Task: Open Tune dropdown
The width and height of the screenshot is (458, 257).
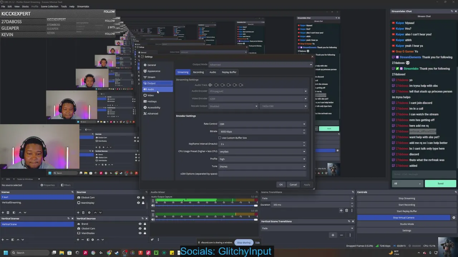Action: pyautogui.click(x=262, y=166)
